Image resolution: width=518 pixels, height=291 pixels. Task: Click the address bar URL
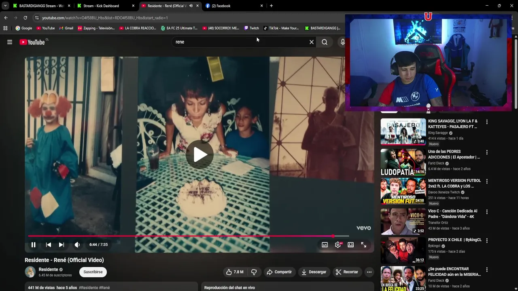click(105, 18)
